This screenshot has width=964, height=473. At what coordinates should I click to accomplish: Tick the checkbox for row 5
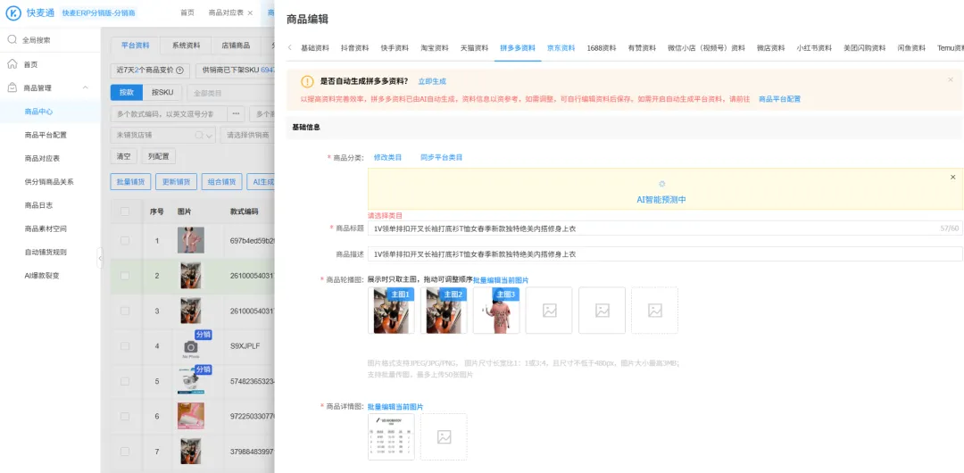[x=125, y=381]
